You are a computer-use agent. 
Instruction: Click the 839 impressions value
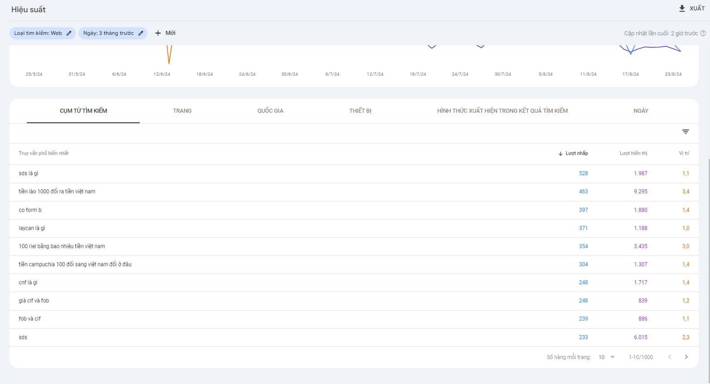[643, 301]
